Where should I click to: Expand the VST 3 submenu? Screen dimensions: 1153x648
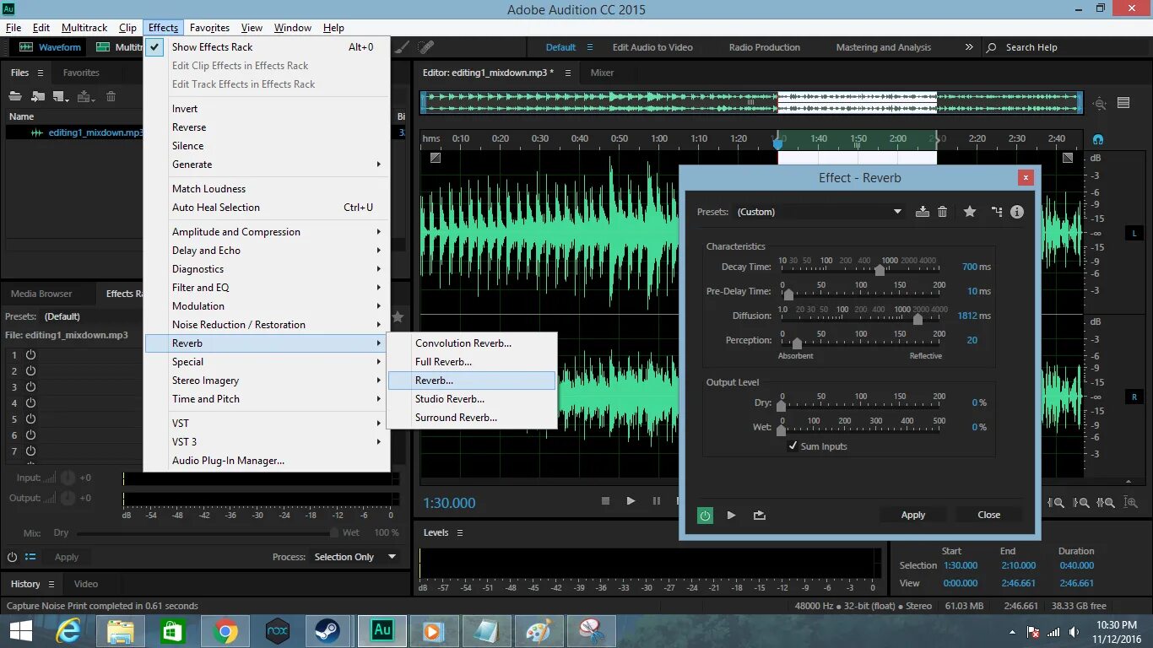tap(267, 442)
